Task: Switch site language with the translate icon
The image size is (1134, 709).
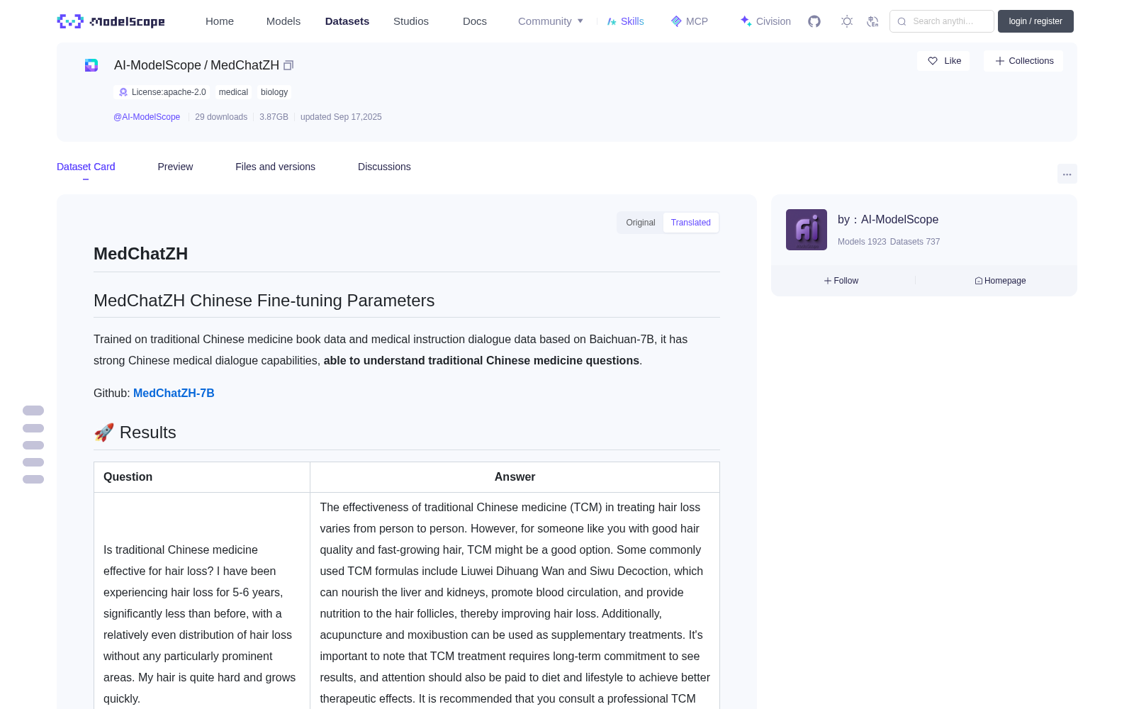Action: (872, 21)
